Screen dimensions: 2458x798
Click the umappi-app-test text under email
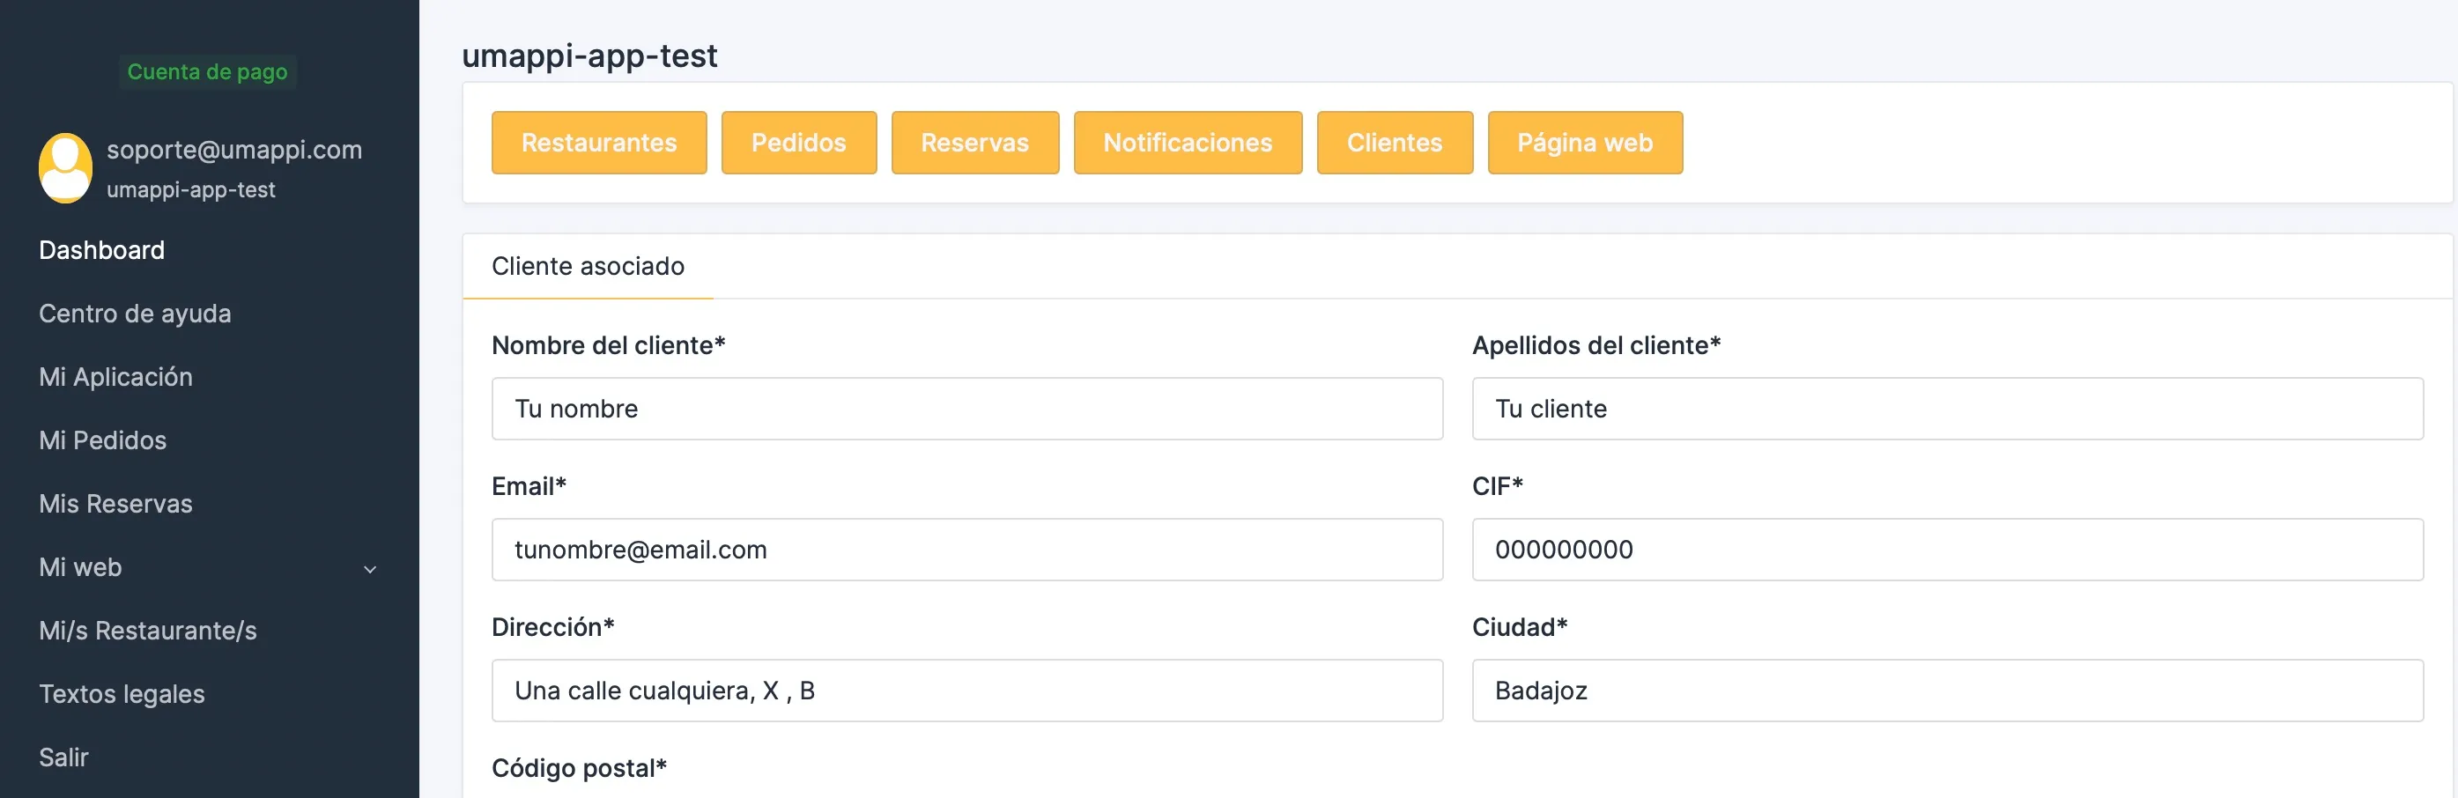191,189
